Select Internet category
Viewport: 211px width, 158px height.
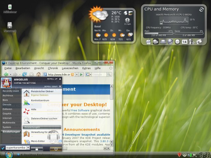click(7, 118)
